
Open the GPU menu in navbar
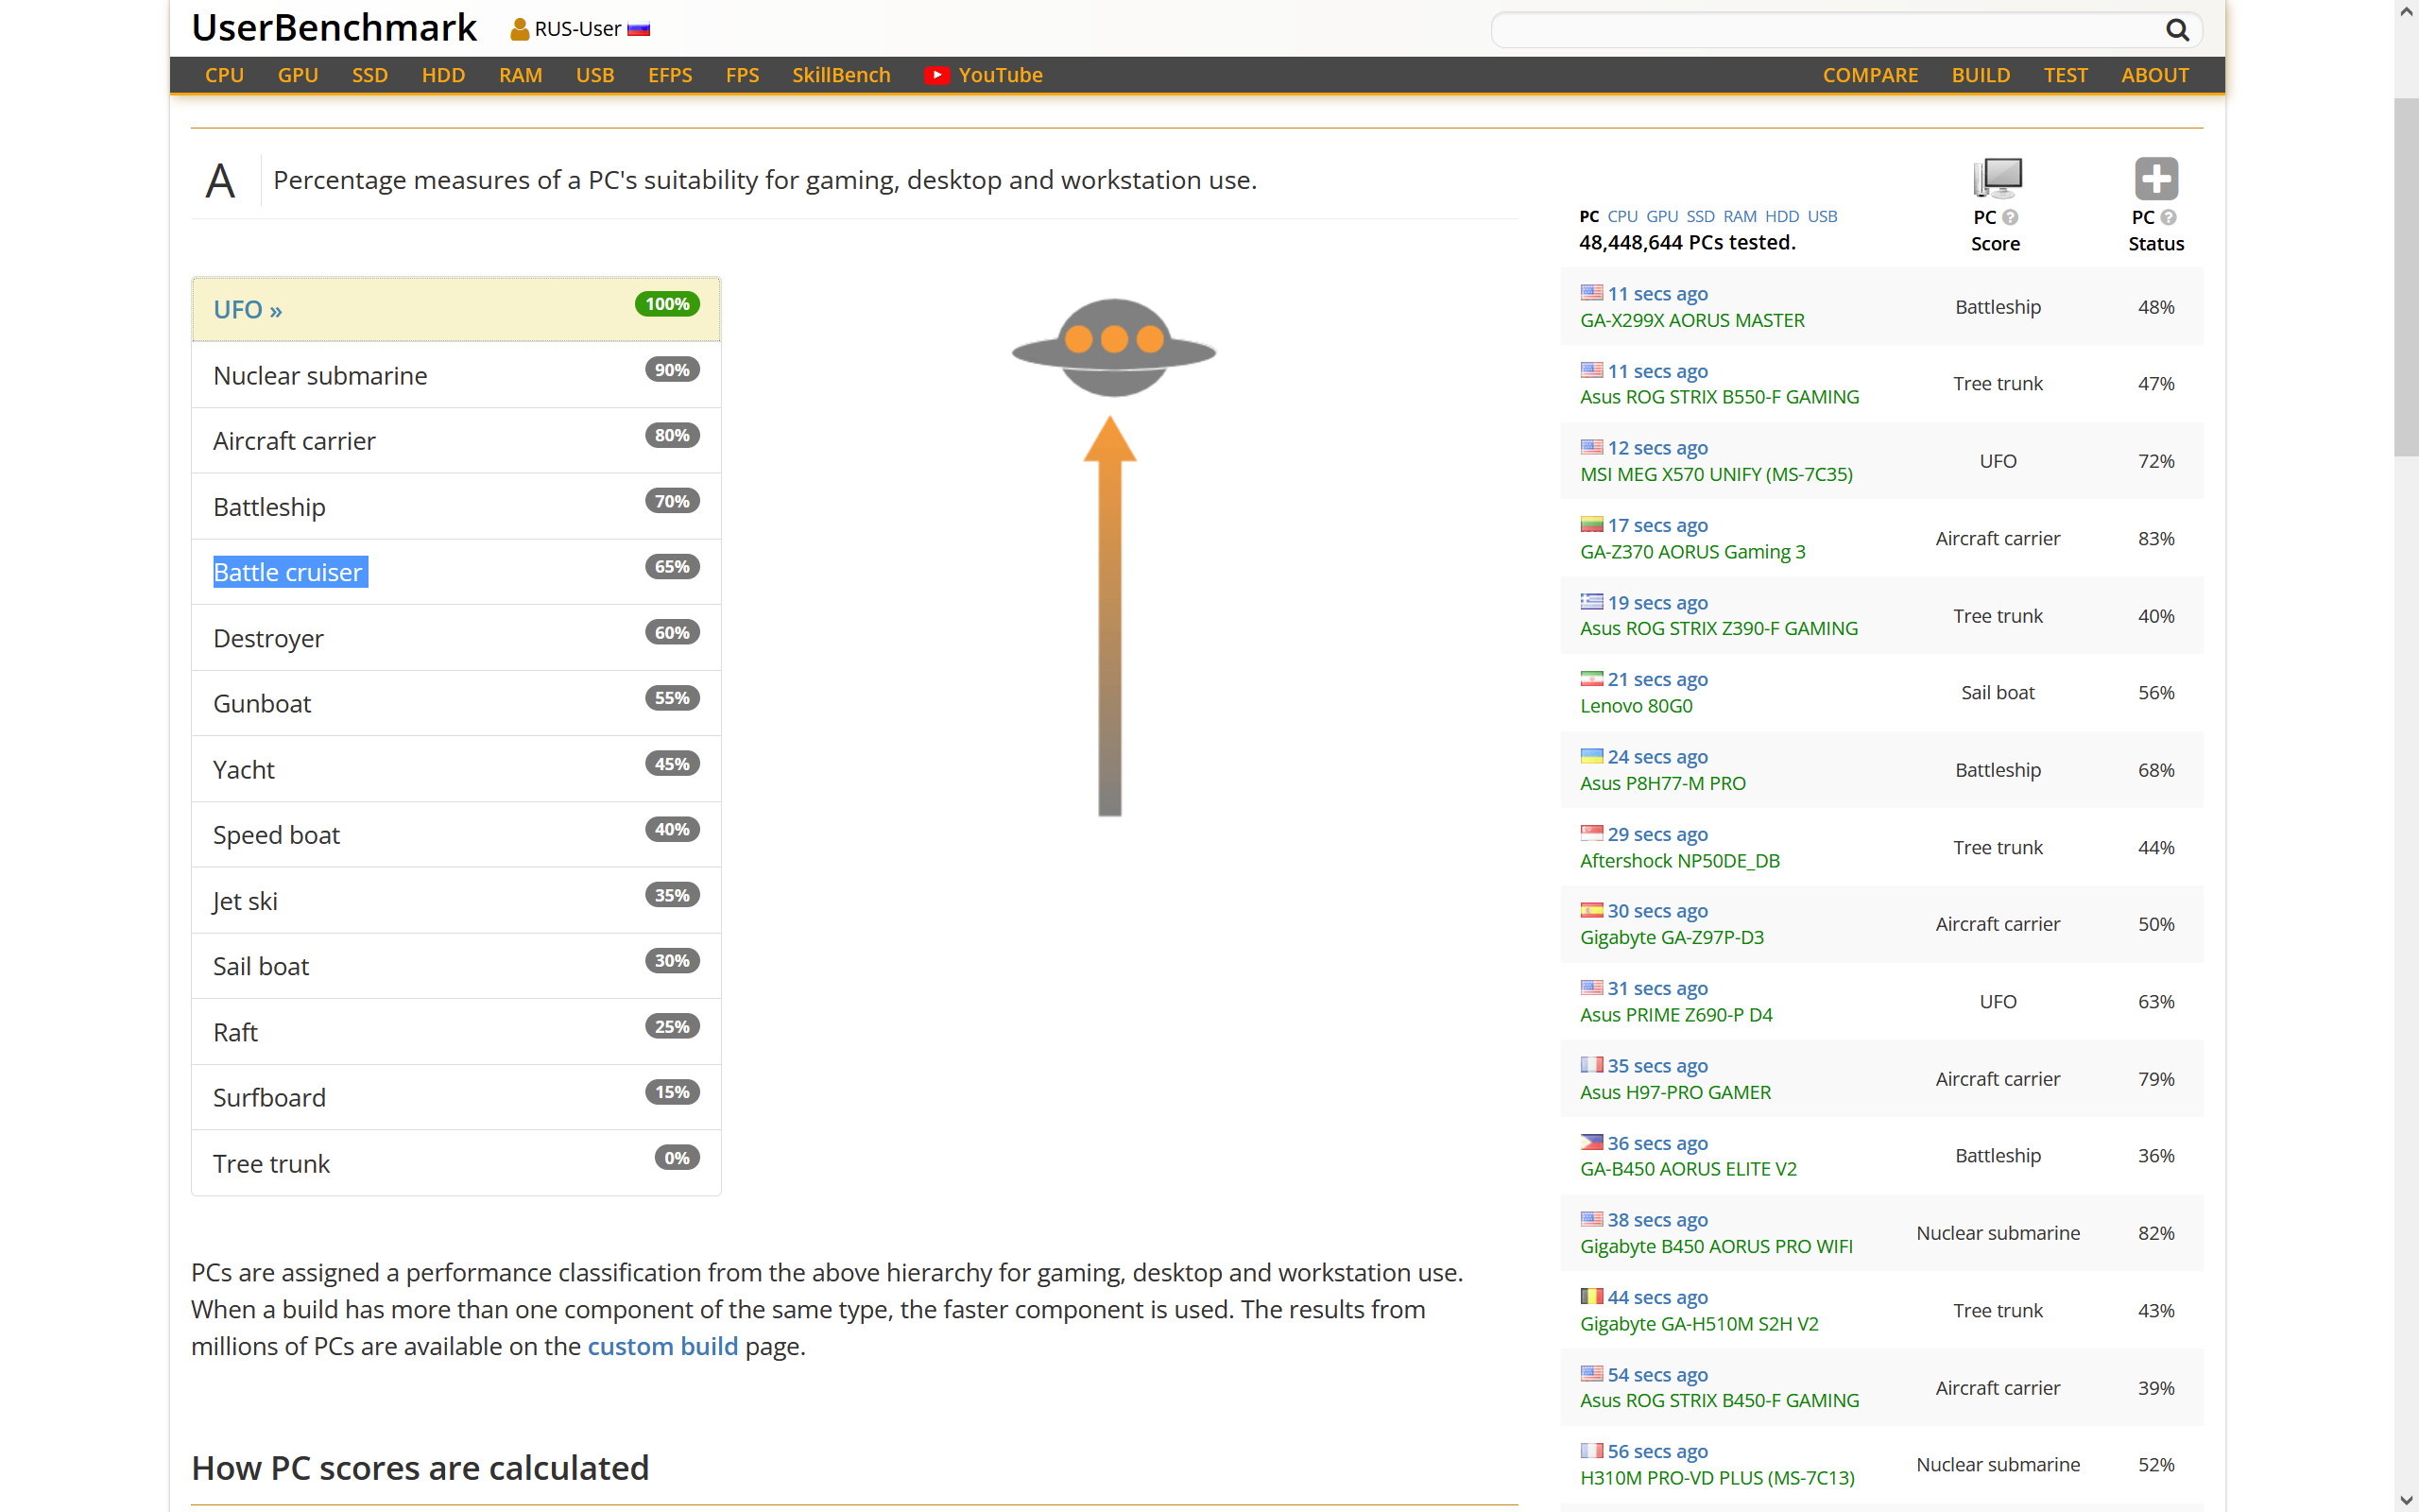[297, 75]
